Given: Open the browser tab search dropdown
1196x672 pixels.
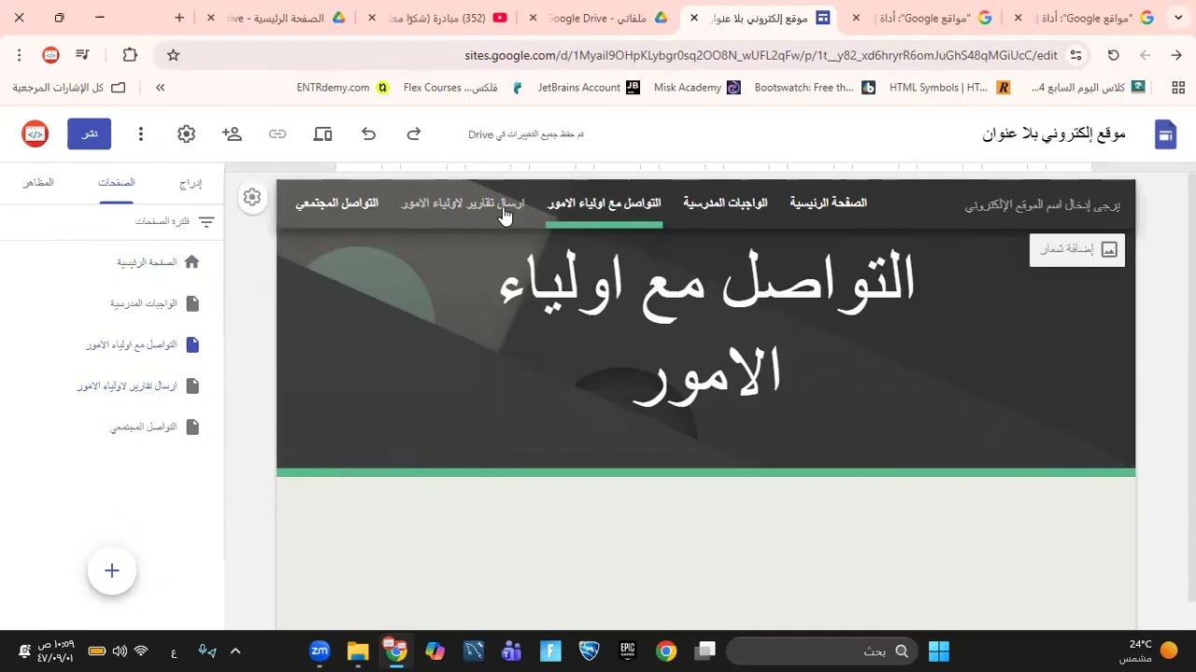Looking at the screenshot, I should (1179, 18).
